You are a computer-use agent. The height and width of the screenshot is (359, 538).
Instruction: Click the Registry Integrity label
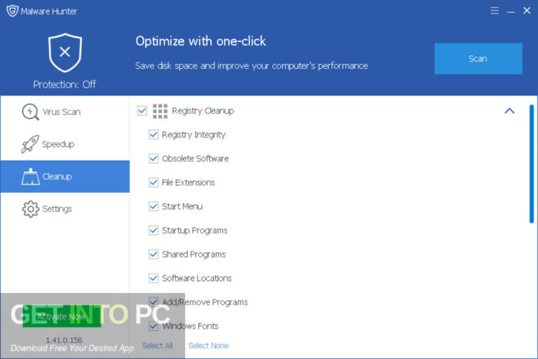tap(193, 135)
